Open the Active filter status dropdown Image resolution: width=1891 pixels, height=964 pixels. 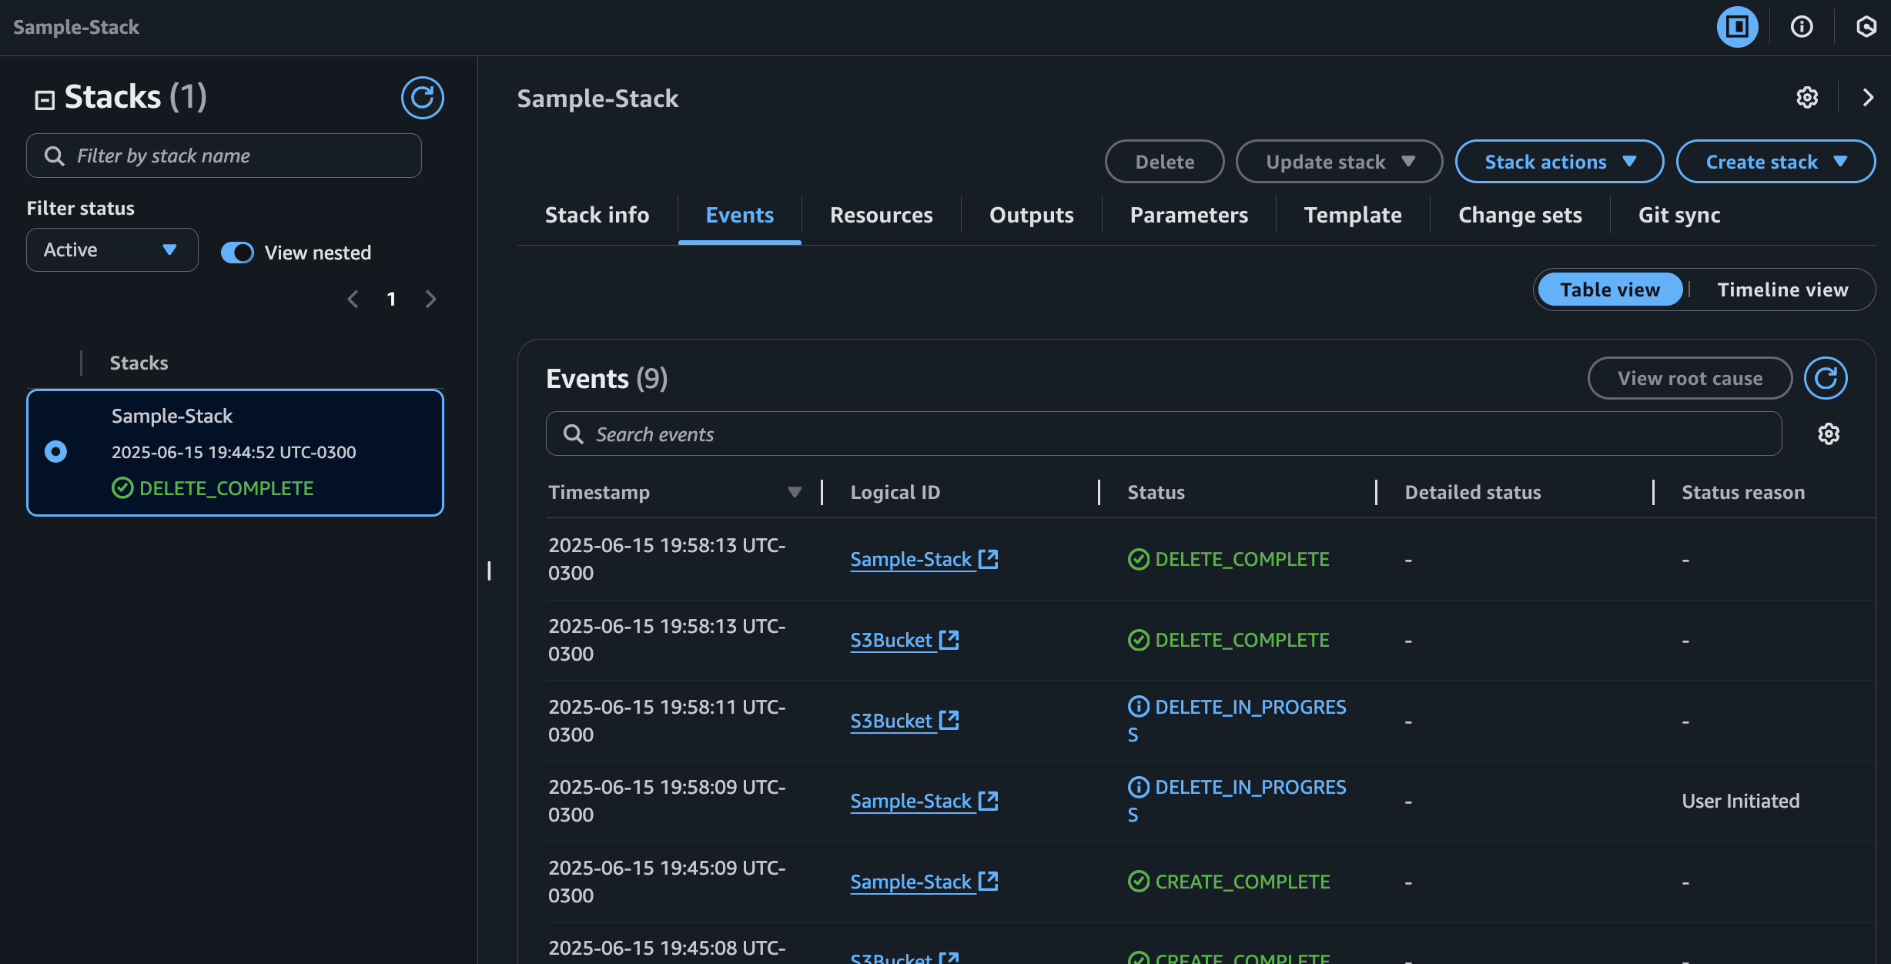click(x=112, y=249)
